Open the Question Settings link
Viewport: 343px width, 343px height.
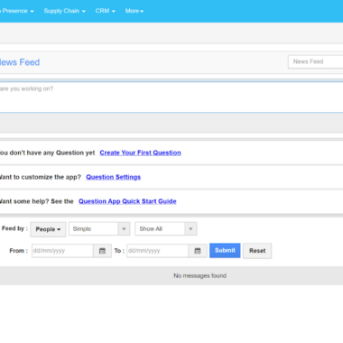(114, 177)
